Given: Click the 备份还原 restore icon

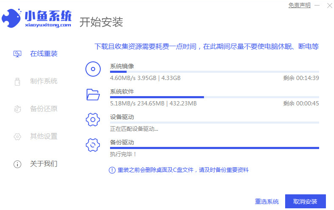Looking at the screenshot, I should [17, 109].
